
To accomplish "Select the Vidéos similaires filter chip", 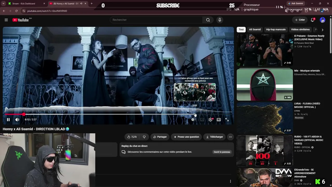I will tap(300, 30).
